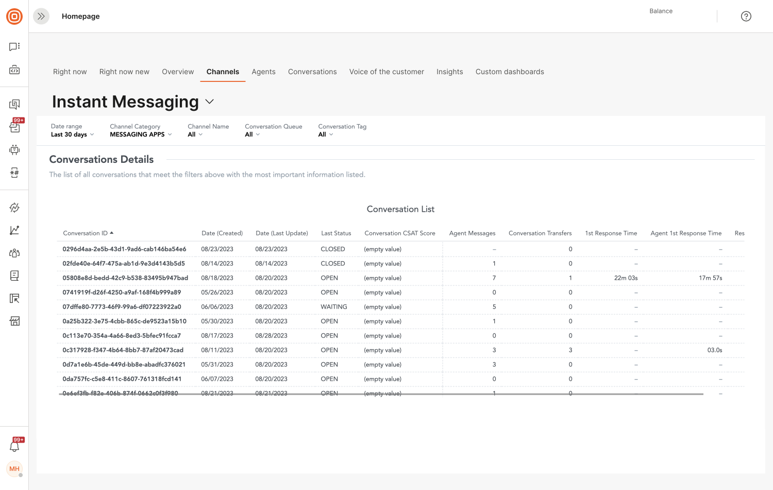
Task: Switch to the Right now new tab
Action: point(124,72)
